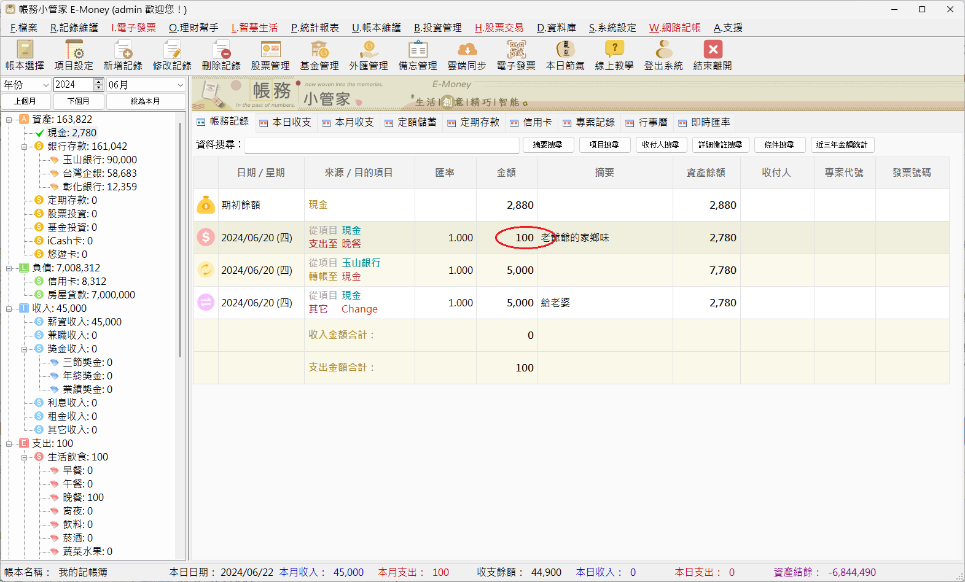Collapse the 收入 tree node
Image resolution: width=965 pixels, height=582 pixels.
pos(9,309)
